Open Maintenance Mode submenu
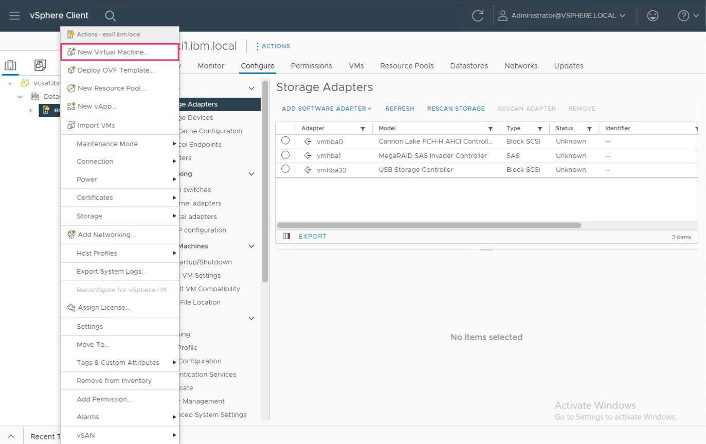 (x=120, y=144)
